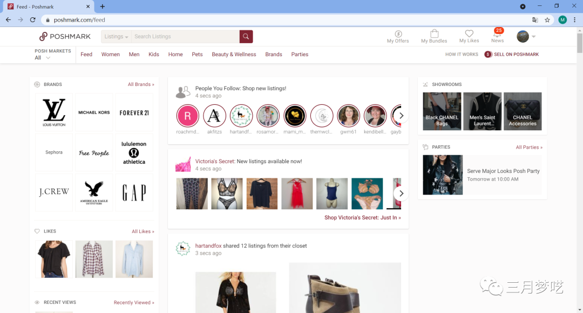
Task: Open mami_m profile avatar
Action: click(295, 116)
